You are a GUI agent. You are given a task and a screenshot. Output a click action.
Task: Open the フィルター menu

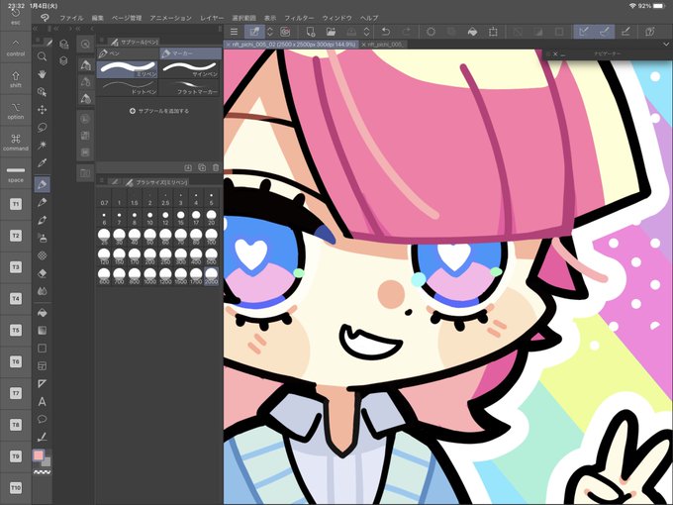[299, 18]
